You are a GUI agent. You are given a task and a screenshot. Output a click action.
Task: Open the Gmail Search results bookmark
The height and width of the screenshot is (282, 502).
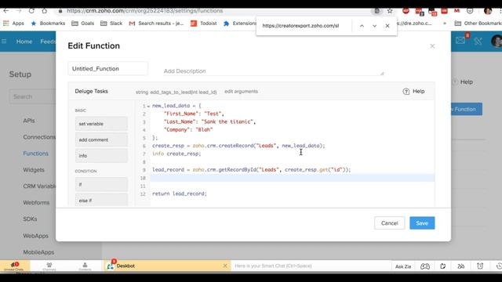click(x=156, y=23)
